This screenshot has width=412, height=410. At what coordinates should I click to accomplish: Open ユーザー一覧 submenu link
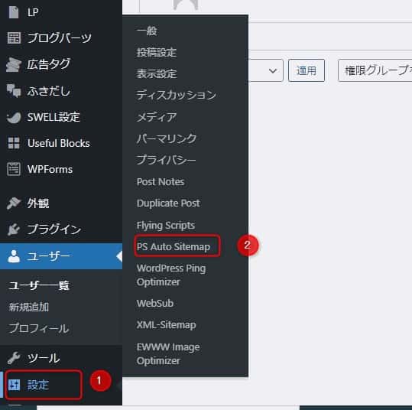tap(39, 285)
